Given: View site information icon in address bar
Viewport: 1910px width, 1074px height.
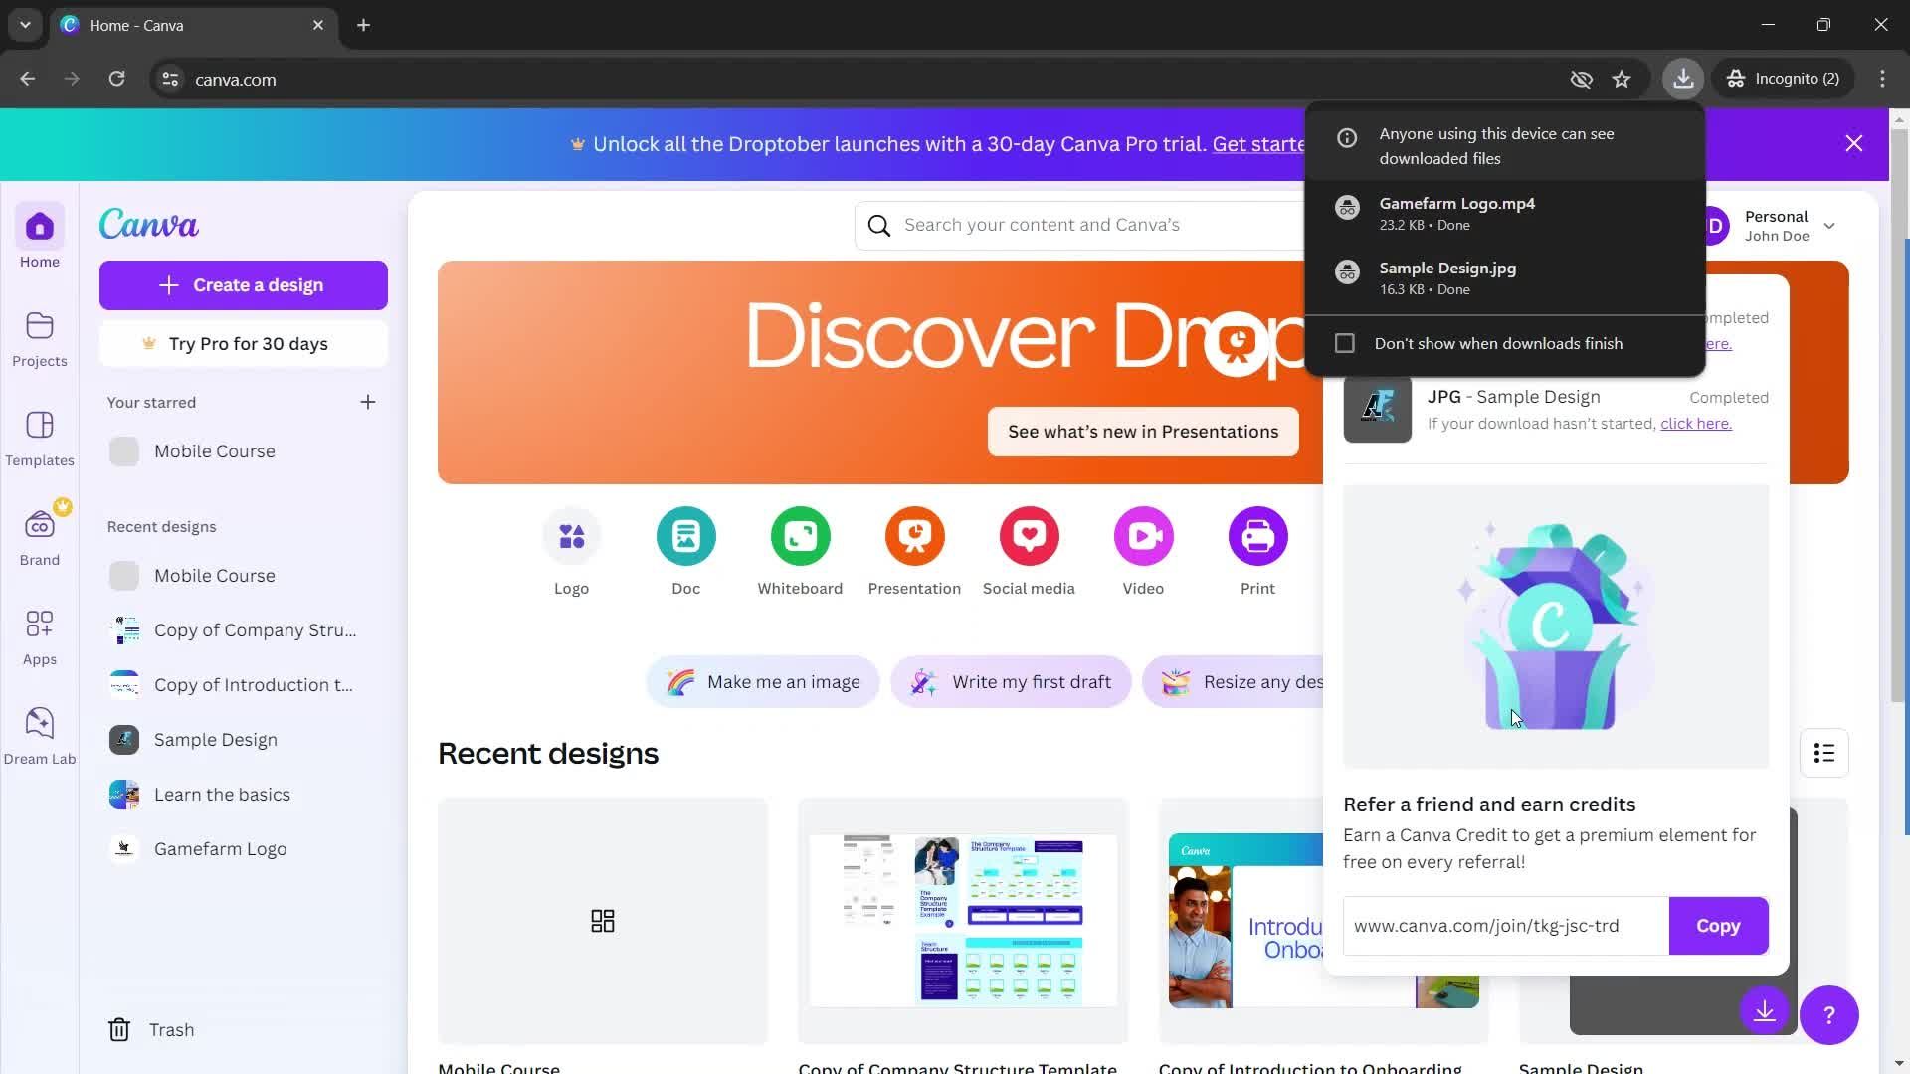Looking at the screenshot, I should tap(171, 79).
